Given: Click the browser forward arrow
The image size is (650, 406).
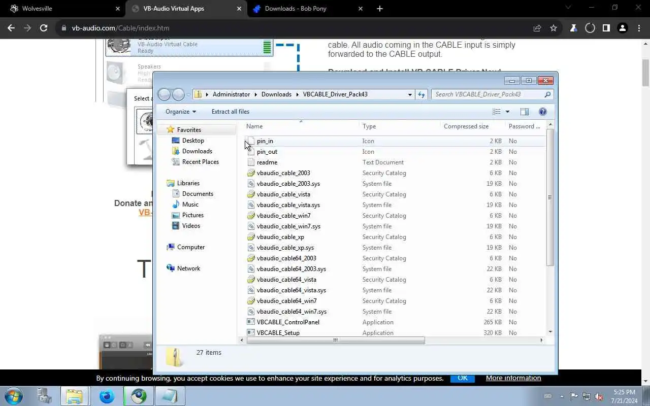Looking at the screenshot, I should 27,28.
